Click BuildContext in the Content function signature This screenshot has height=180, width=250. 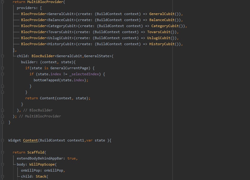point(53,140)
